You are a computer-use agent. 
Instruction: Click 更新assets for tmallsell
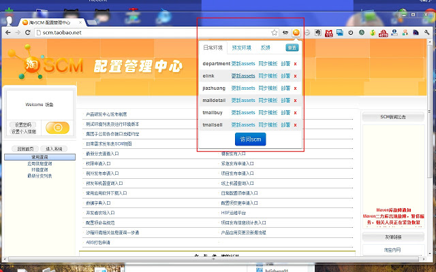tap(243, 124)
